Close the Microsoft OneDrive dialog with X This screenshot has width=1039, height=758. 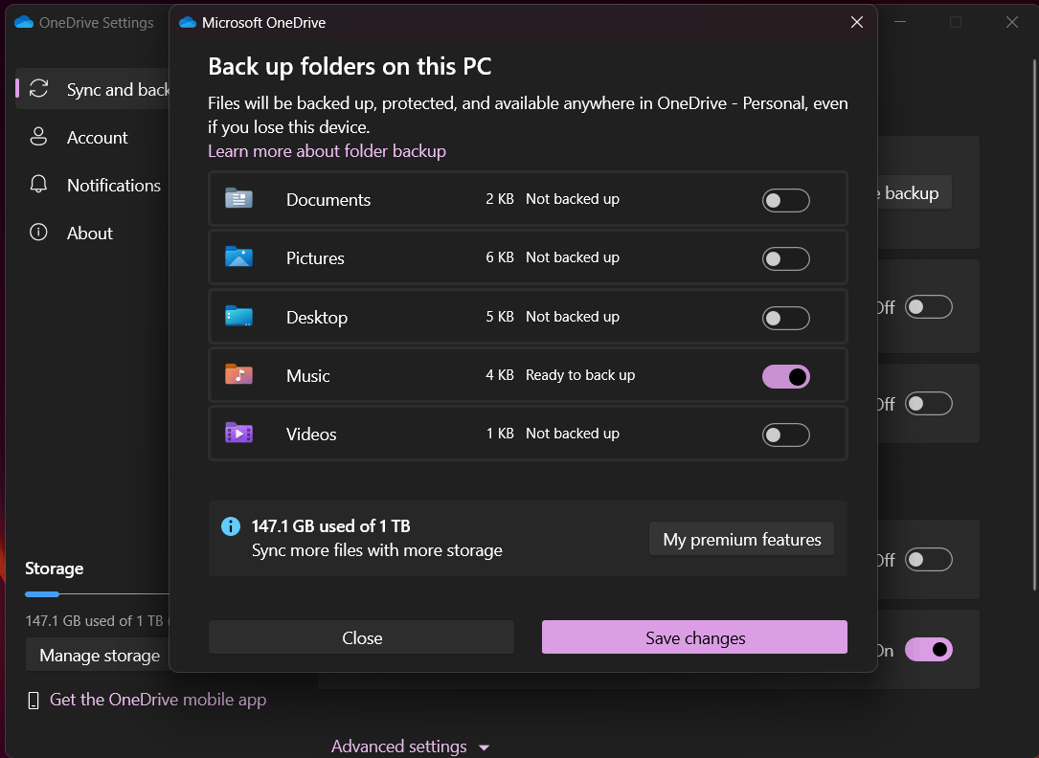pyautogui.click(x=857, y=23)
